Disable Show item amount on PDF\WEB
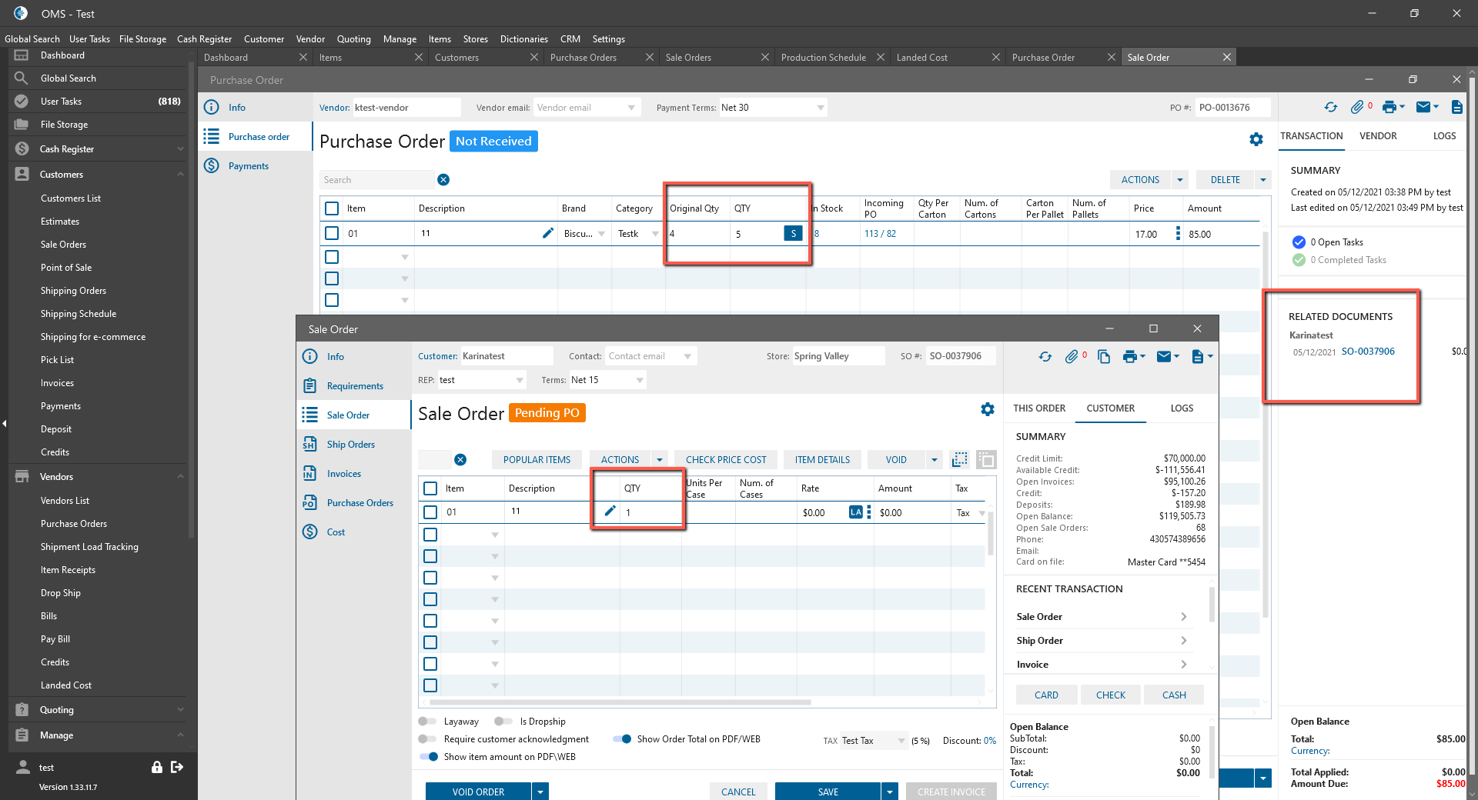 pyautogui.click(x=429, y=757)
